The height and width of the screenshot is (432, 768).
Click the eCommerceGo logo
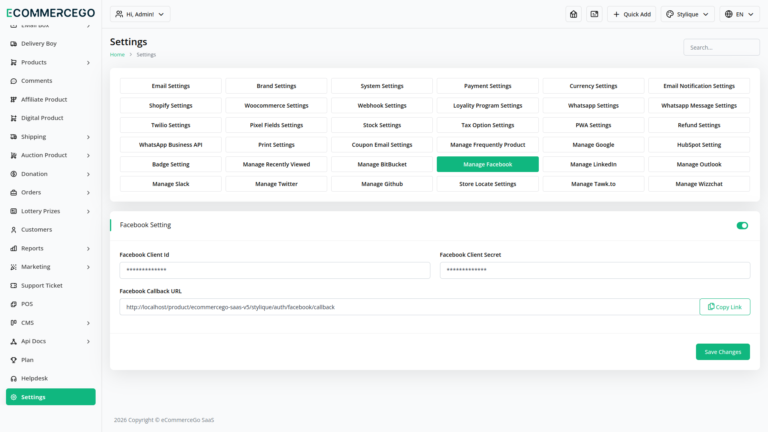(51, 13)
